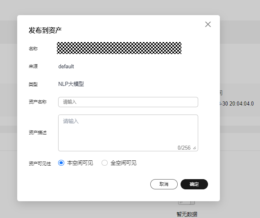The height and width of the screenshot is (218, 260).
Task: Click the 来源 label
Action: pyautogui.click(x=33, y=66)
